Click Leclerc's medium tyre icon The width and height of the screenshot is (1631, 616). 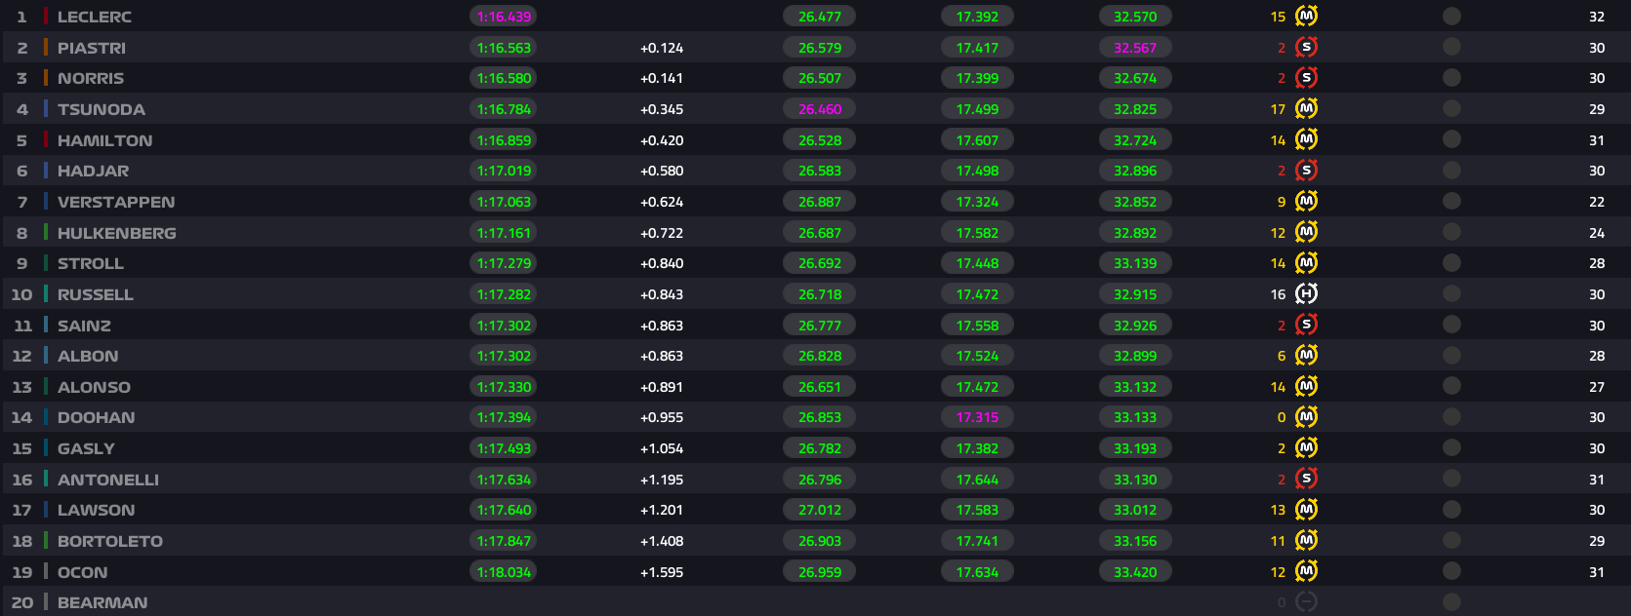click(1306, 17)
